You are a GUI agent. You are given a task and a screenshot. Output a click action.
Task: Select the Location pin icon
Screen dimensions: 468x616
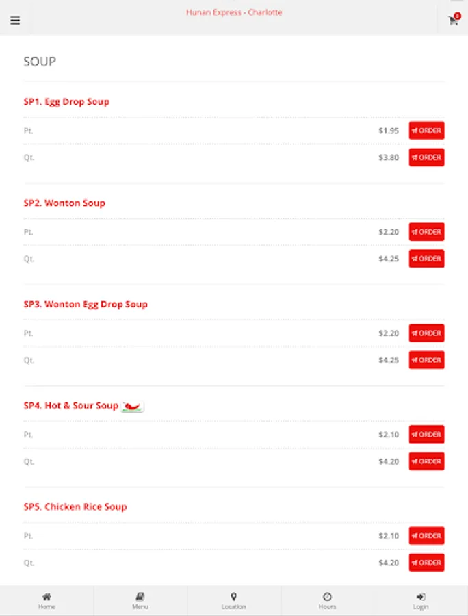click(x=233, y=597)
